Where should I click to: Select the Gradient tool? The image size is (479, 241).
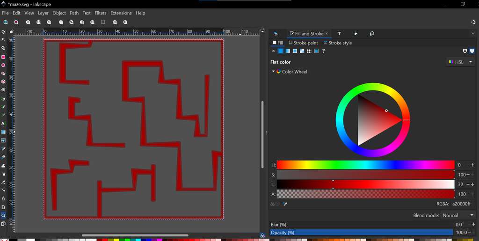3,132
